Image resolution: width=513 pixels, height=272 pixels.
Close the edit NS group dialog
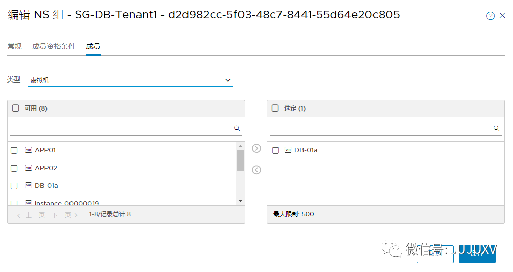(x=502, y=16)
